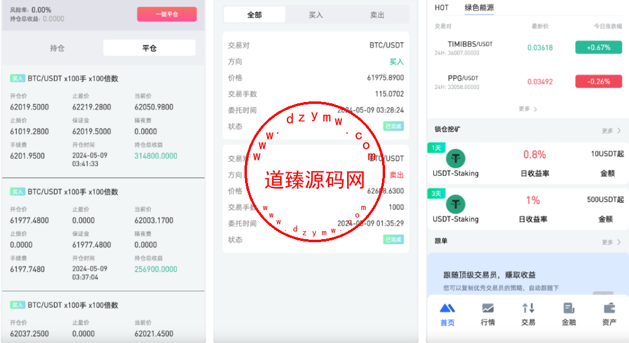The image size is (629, 343).
Task: Open the PPG/USDT trading pair
Action: click(x=463, y=78)
